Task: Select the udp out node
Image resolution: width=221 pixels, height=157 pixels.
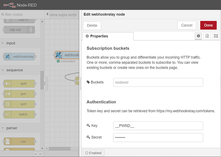Action: (19, 30)
